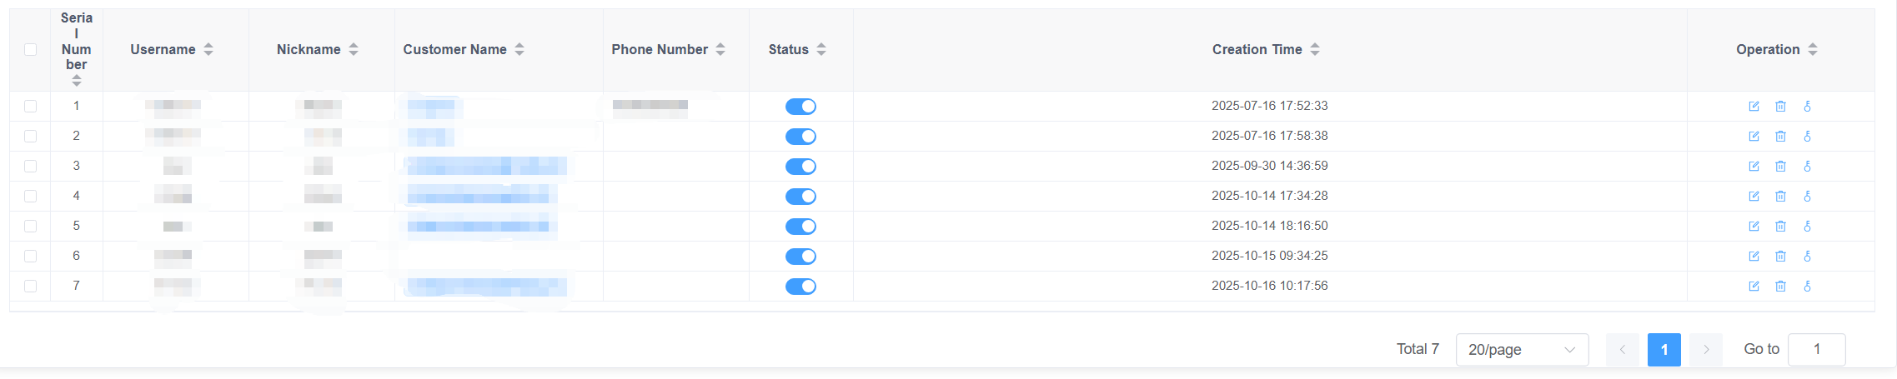
Task: Disable the status switch in row 4
Action: (x=800, y=197)
